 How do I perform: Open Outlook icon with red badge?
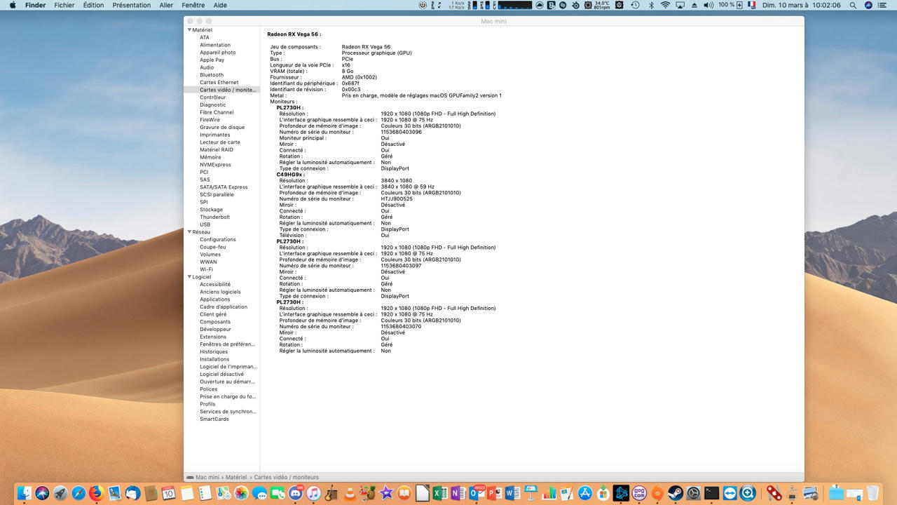point(477,493)
